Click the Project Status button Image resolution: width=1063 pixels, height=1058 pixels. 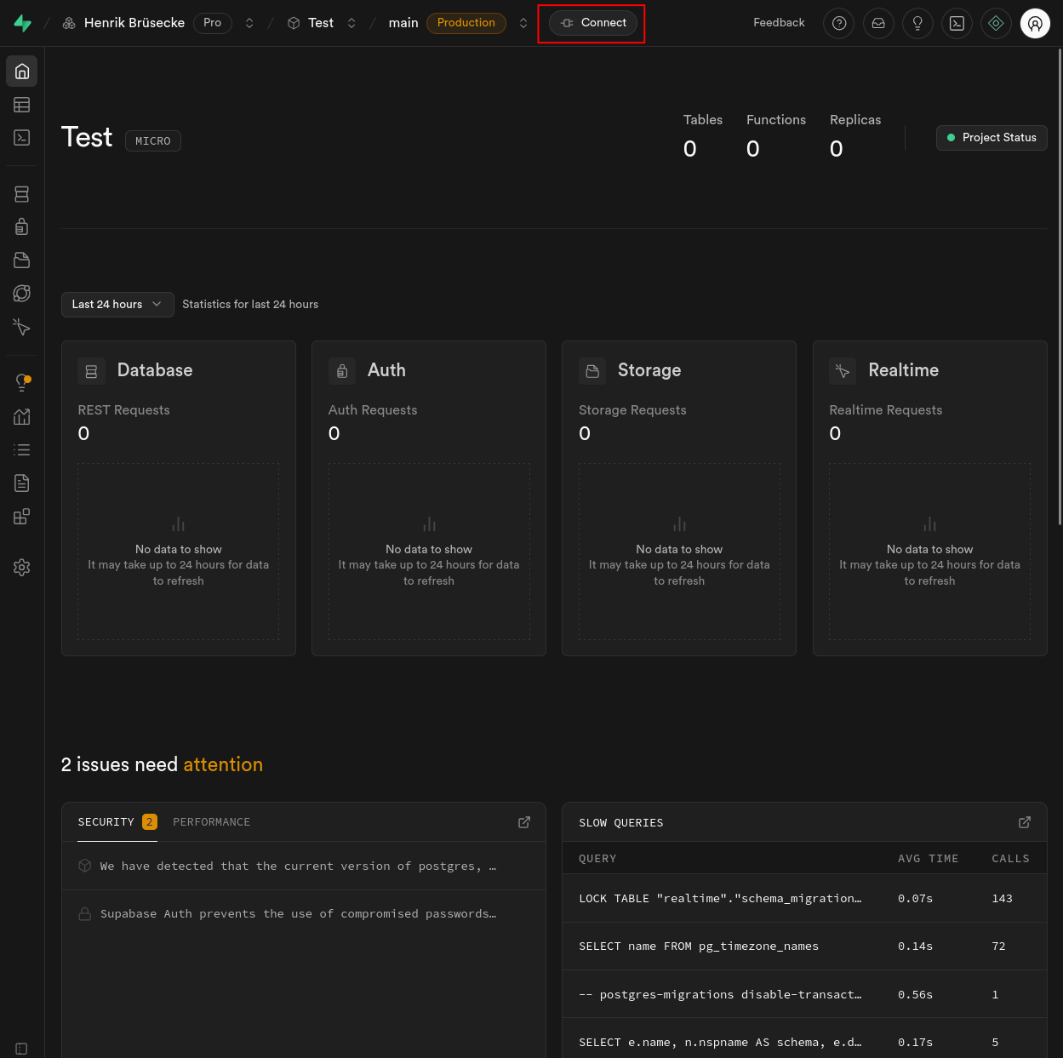[x=992, y=138]
